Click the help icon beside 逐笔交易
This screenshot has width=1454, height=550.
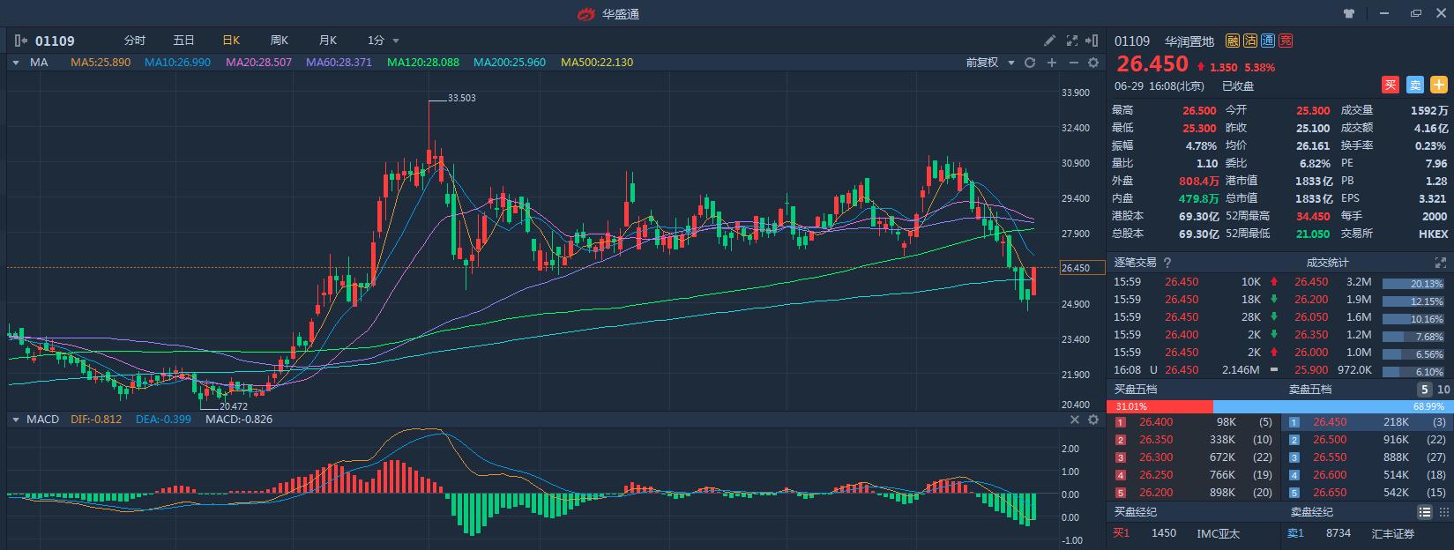[x=1168, y=263]
